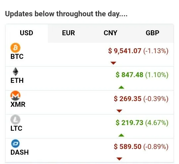Open the GBP currency tab

(x=152, y=33)
